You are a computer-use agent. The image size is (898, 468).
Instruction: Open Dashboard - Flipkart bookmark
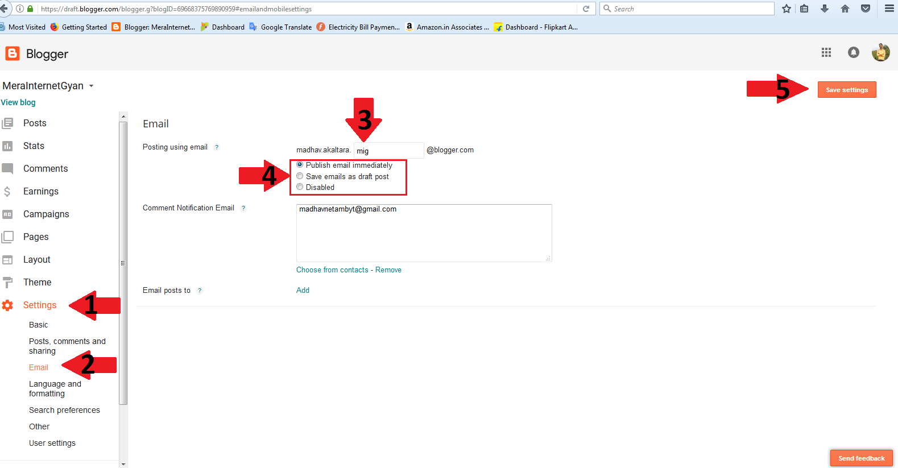point(536,27)
